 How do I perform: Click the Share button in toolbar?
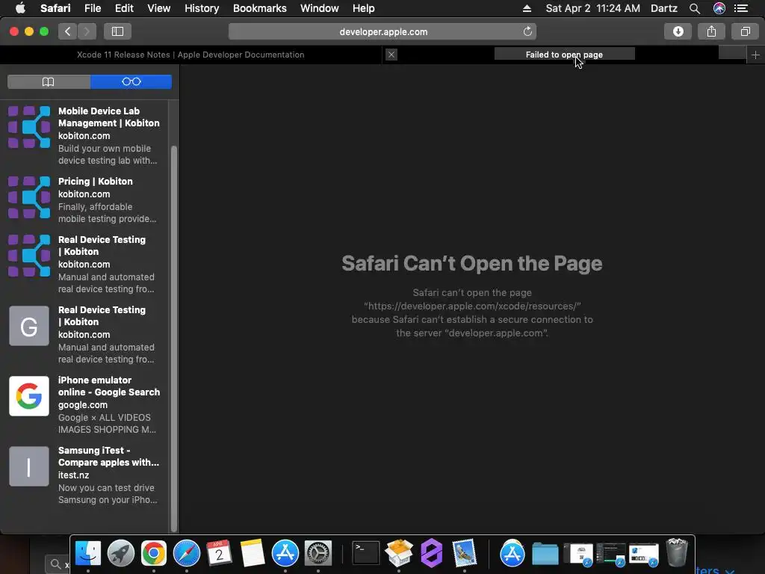(x=711, y=31)
